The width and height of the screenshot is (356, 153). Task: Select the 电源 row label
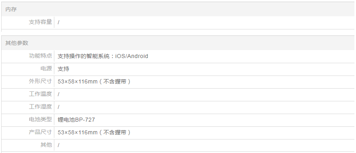46,69
